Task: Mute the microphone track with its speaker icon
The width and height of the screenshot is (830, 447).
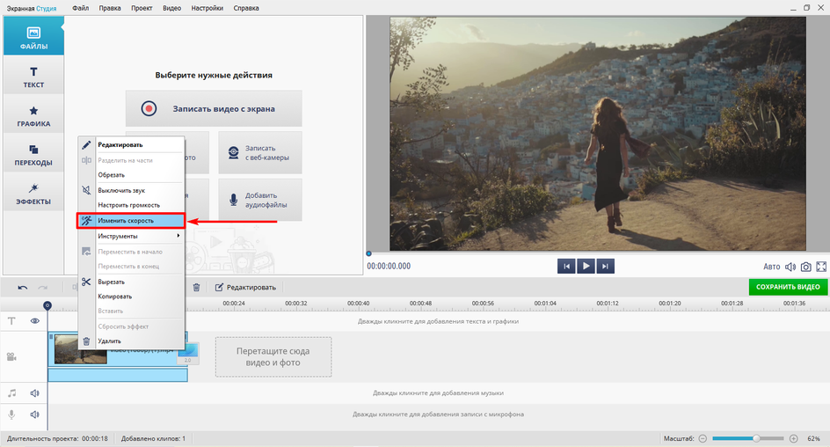Action: click(35, 414)
